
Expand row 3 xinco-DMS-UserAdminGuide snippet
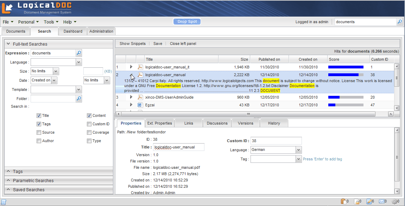pos(131,97)
